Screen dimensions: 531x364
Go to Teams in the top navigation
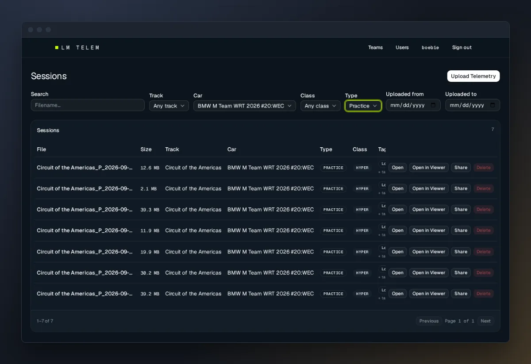(x=375, y=47)
